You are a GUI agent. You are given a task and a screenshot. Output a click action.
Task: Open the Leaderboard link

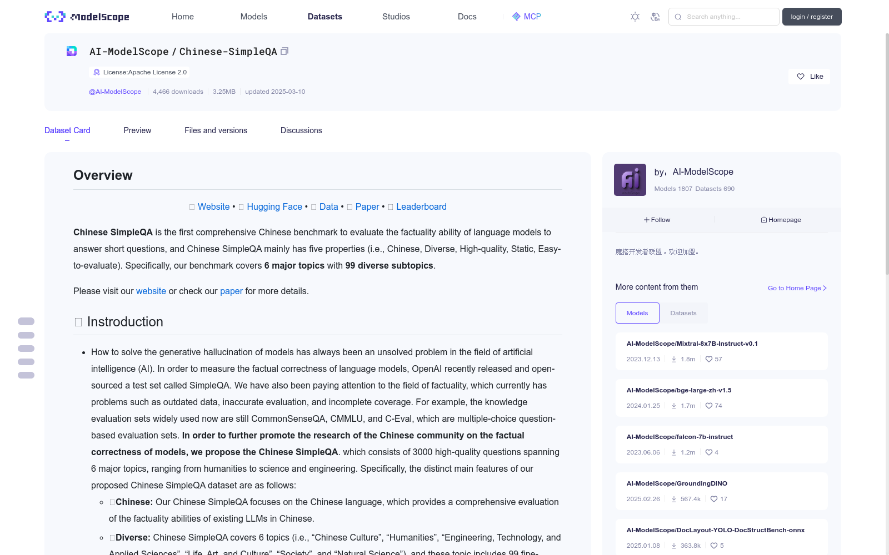421,206
